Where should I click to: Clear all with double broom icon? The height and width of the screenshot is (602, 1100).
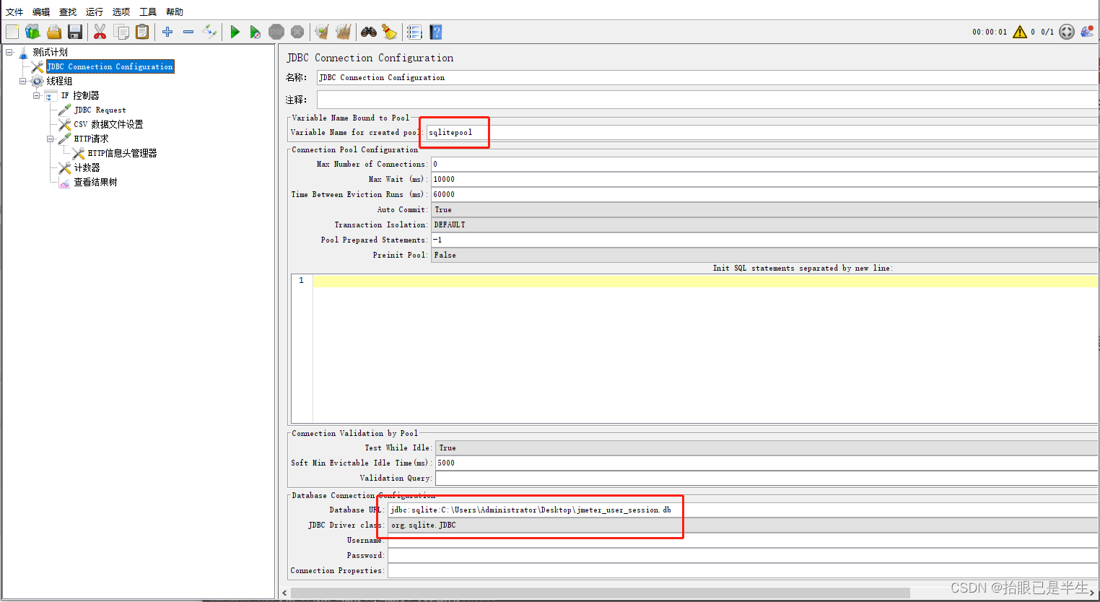[344, 32]
